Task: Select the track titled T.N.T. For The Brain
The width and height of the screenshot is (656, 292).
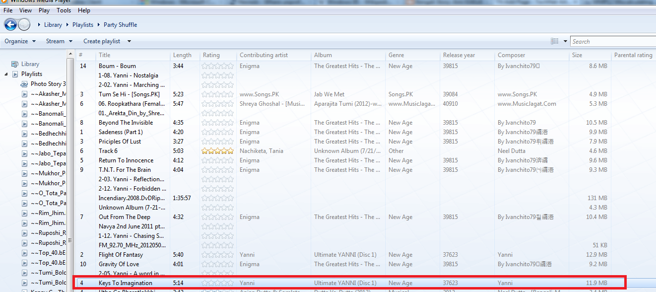Action: point(125,170)
